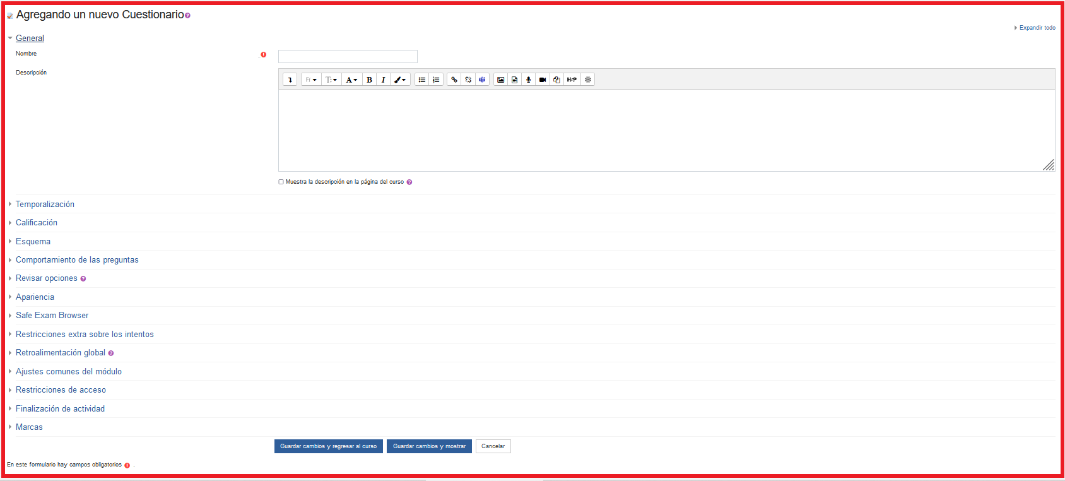Click 'Expandir todo' link

(x=1037, y=28)
